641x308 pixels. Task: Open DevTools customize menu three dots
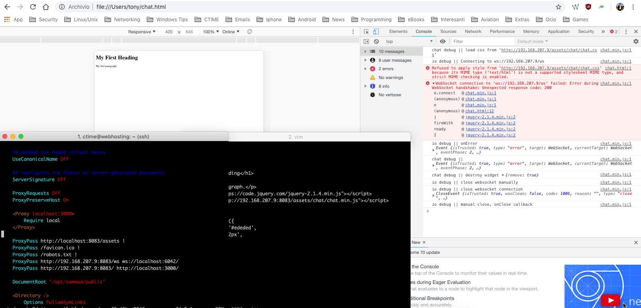point(626,32)
